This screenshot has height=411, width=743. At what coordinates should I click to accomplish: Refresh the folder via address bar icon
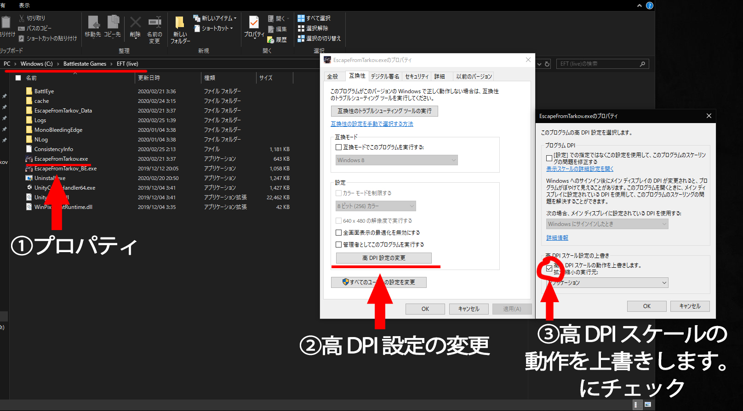coord(547,64)
